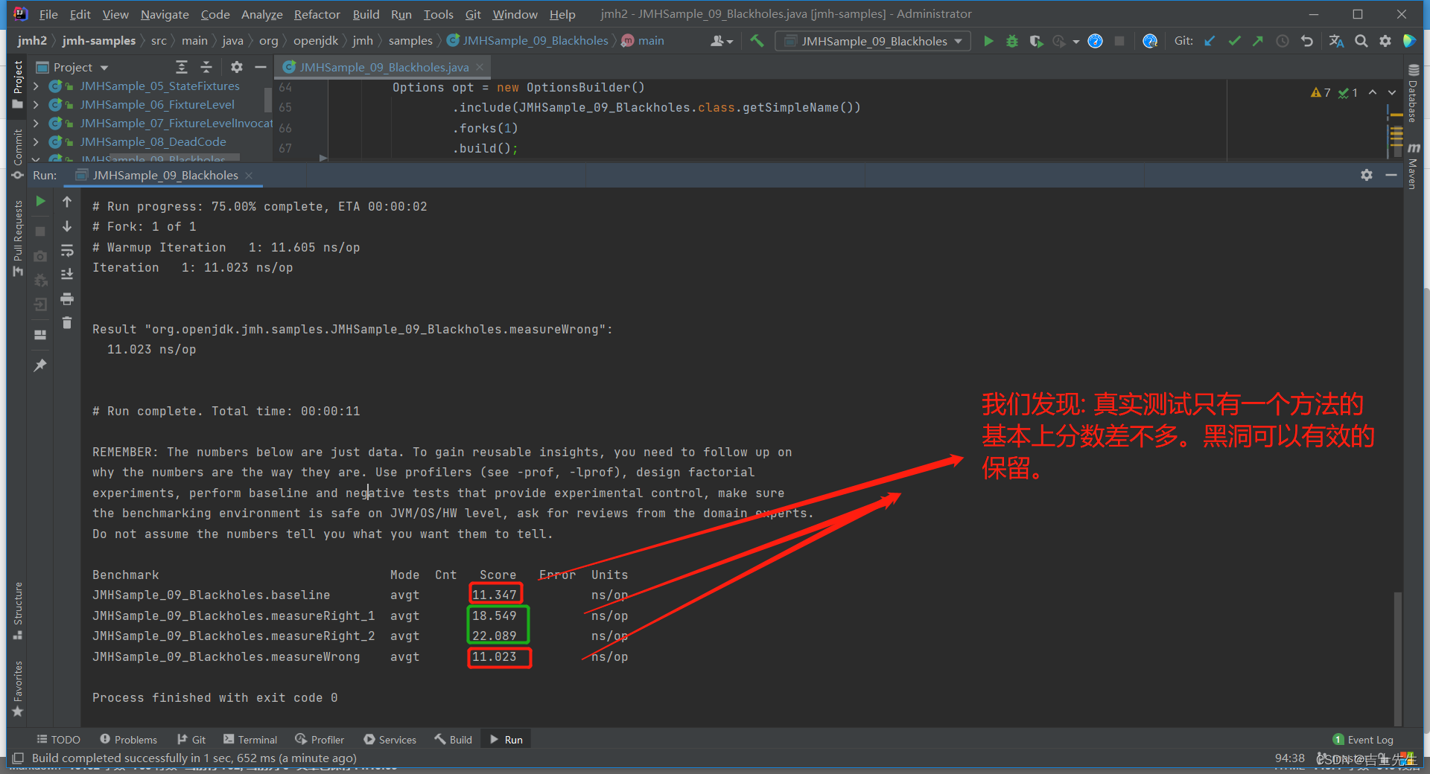
Task: Open the JProfiler blue gauge icon
Action: tap(1095, 41)
